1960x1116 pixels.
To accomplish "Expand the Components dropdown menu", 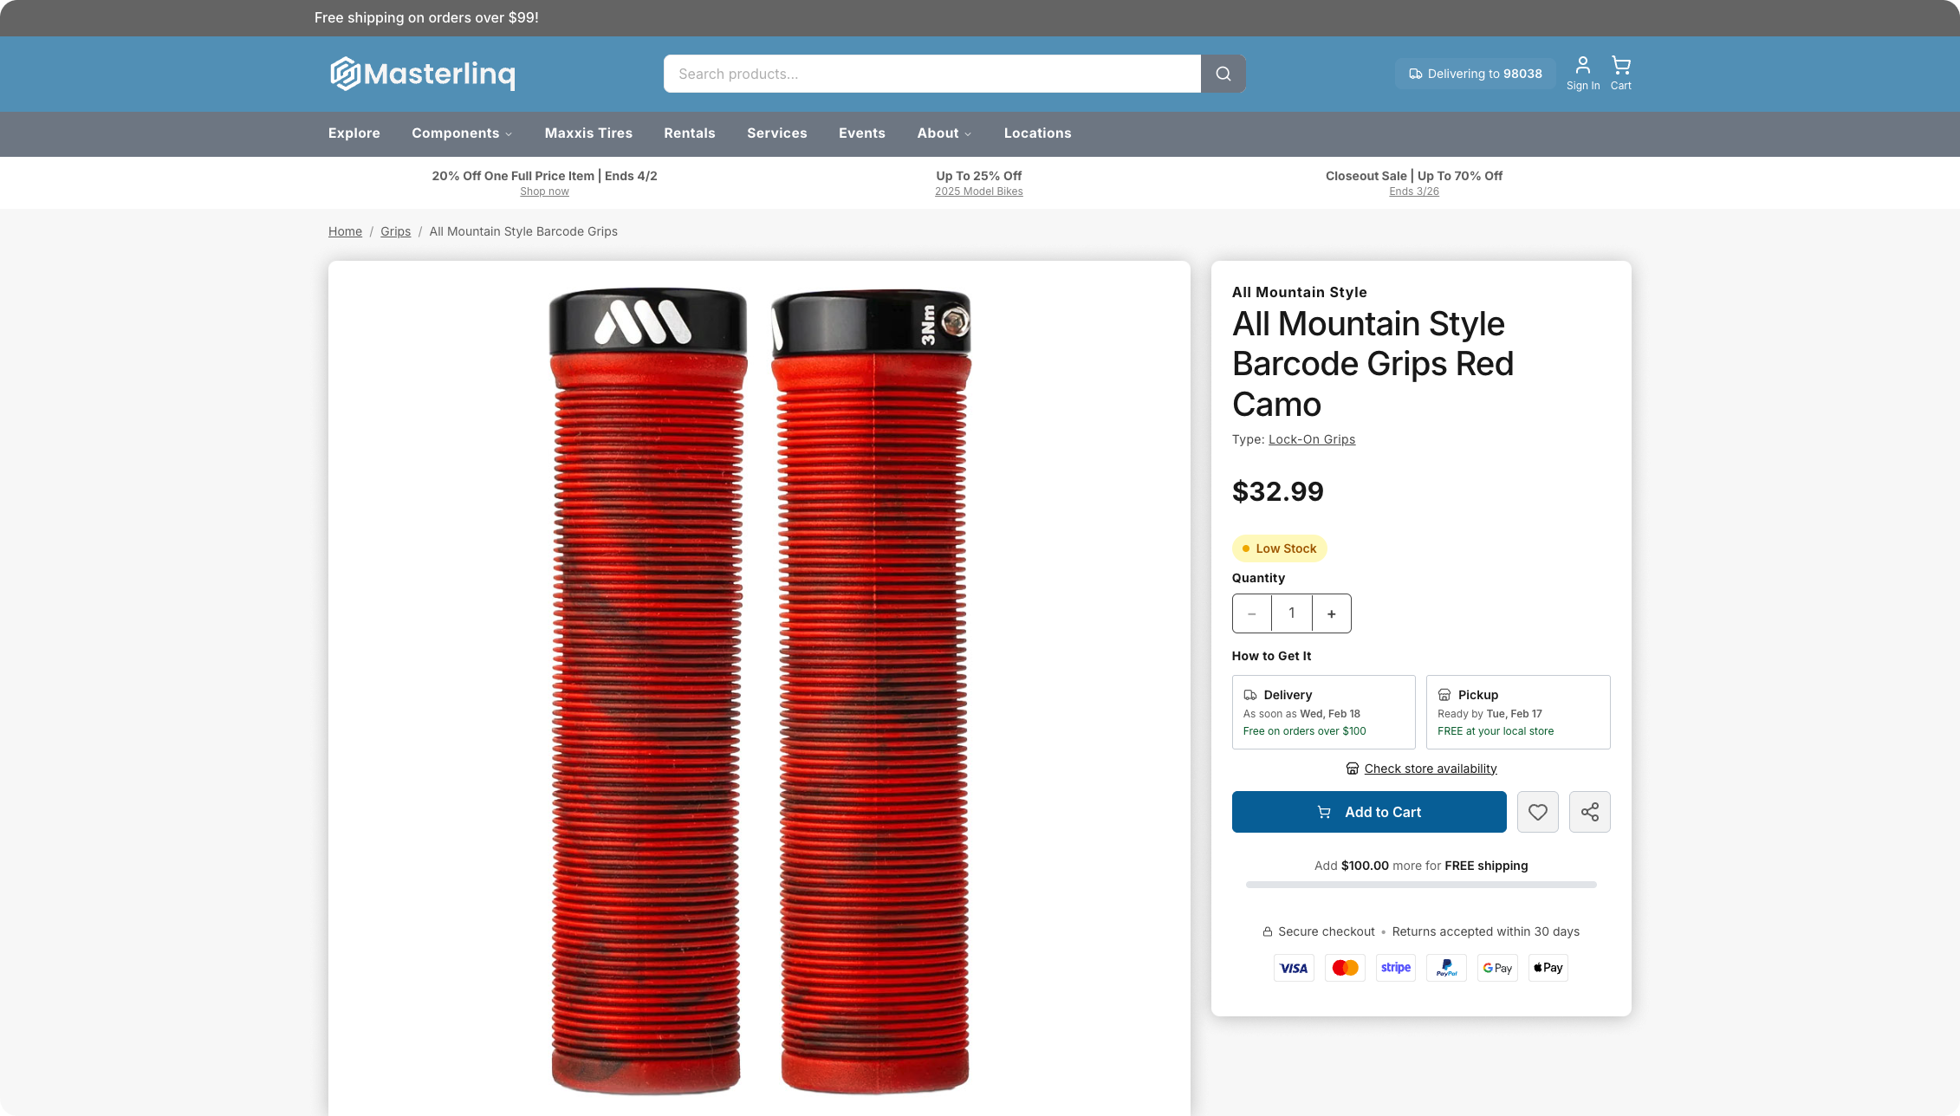I will click(x=462, y=133).
